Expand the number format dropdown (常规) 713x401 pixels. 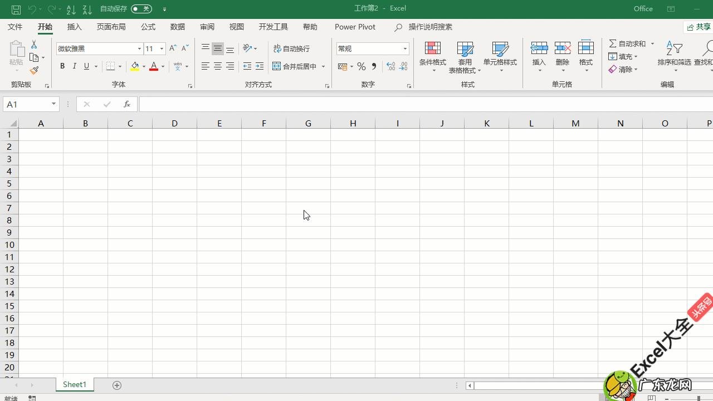[x=405, y=49]
